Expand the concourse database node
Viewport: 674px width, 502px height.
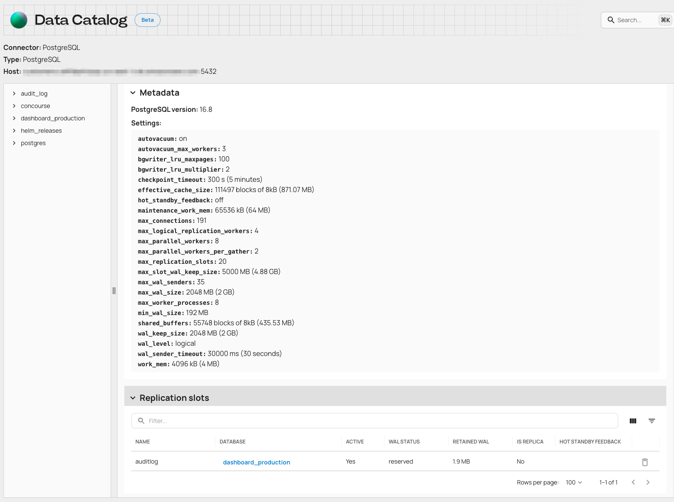[14, 106]
